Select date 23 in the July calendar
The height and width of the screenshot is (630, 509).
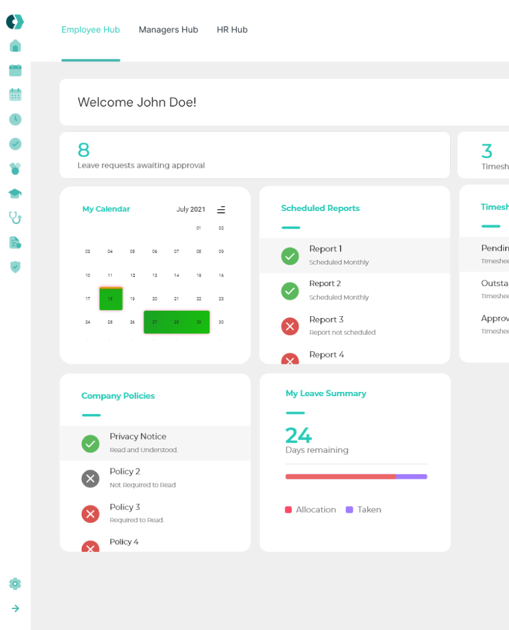click(x=221, y=299)
